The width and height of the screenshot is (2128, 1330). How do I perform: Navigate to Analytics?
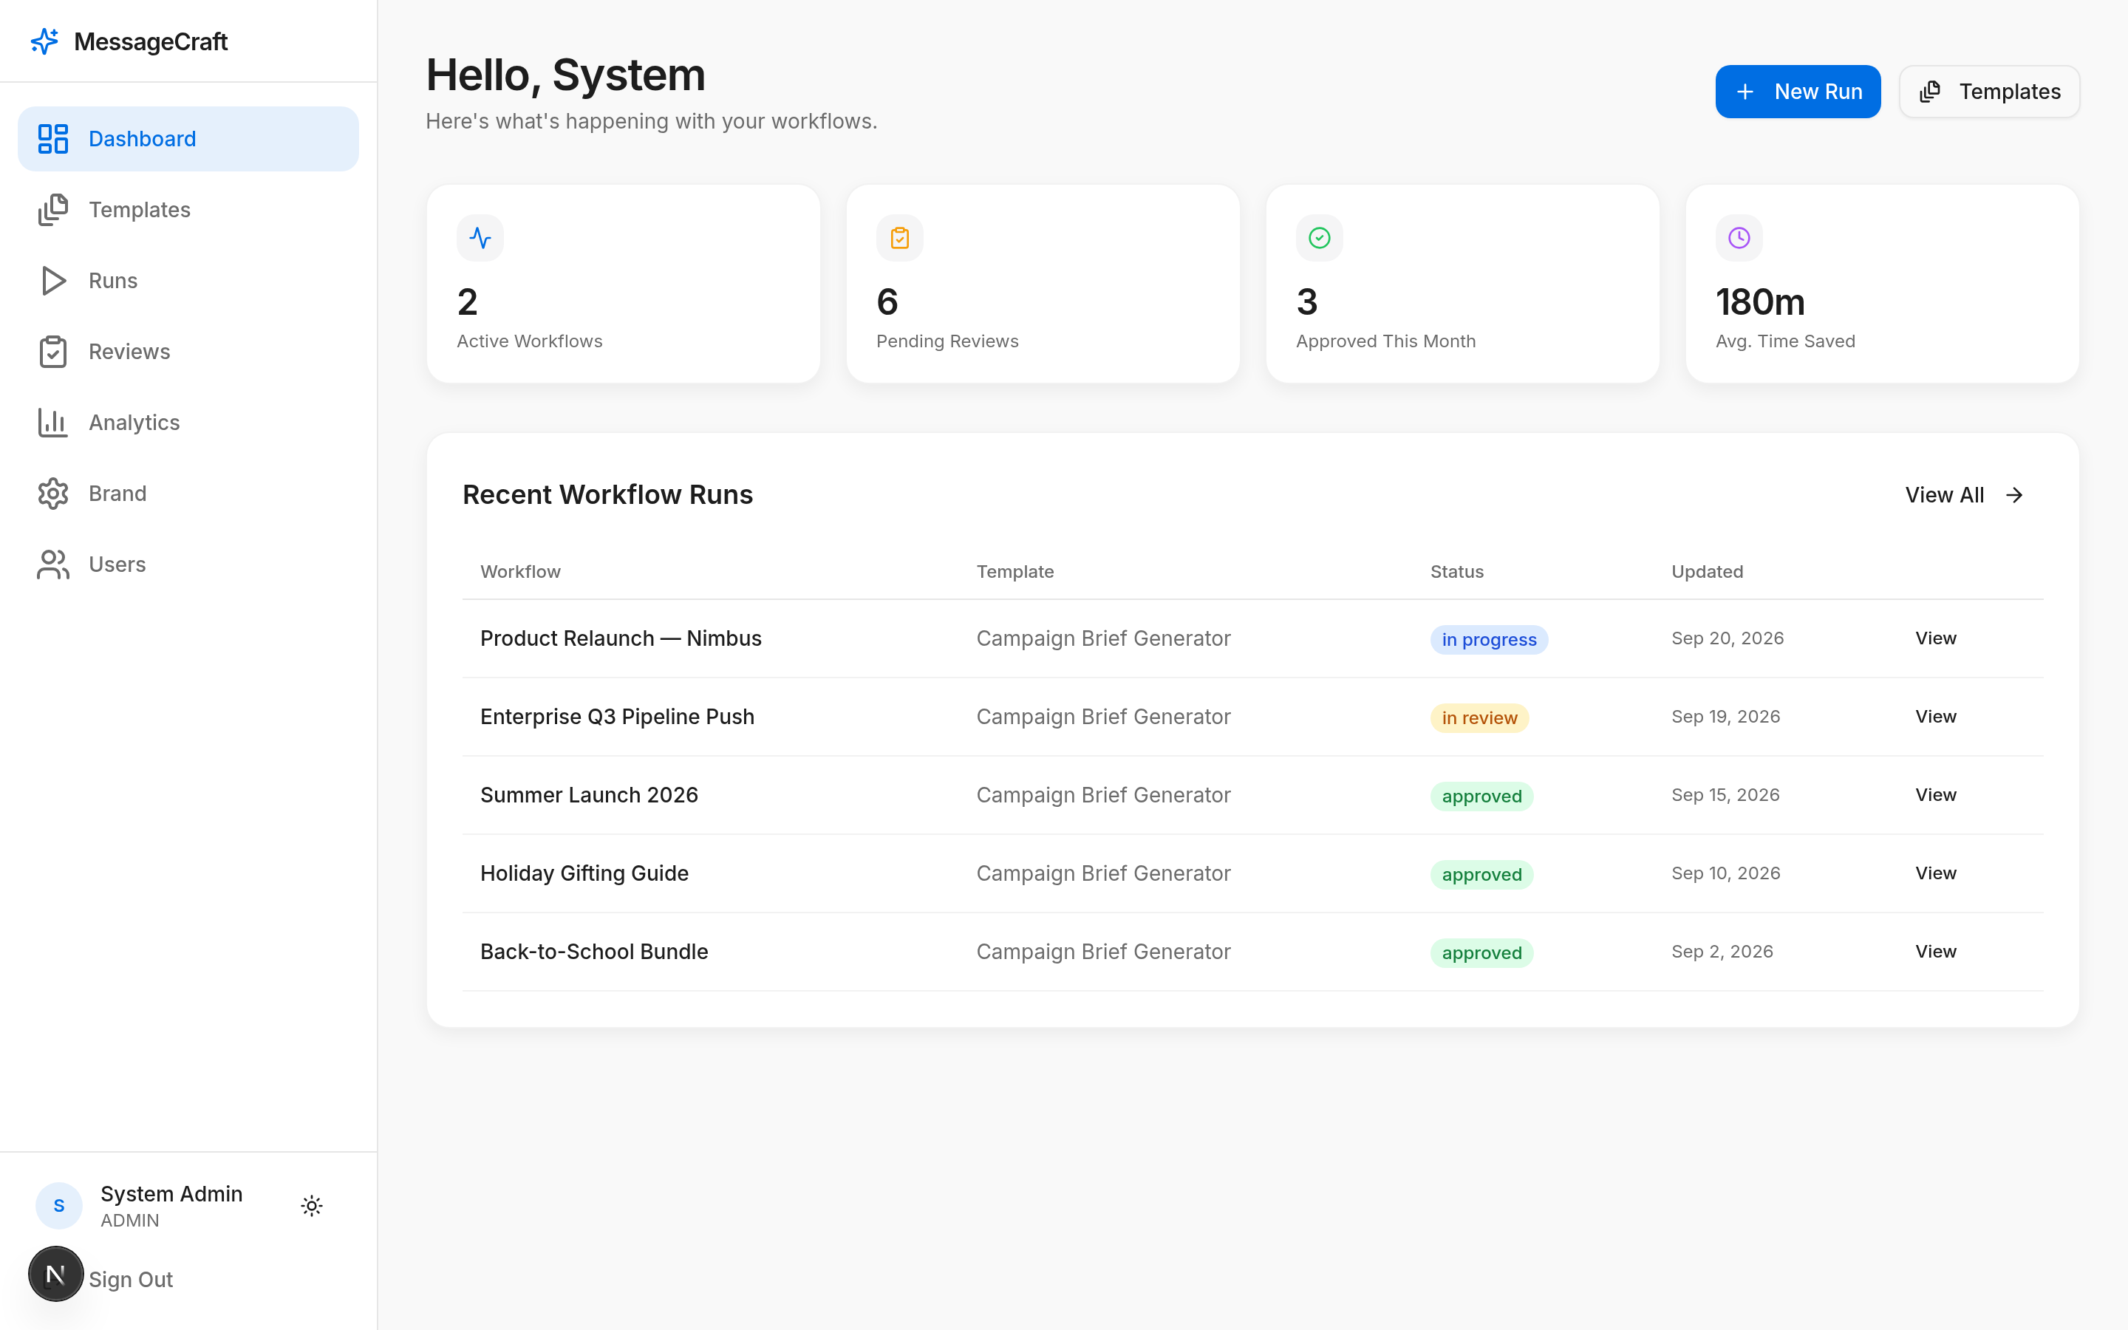click(188, 422)
